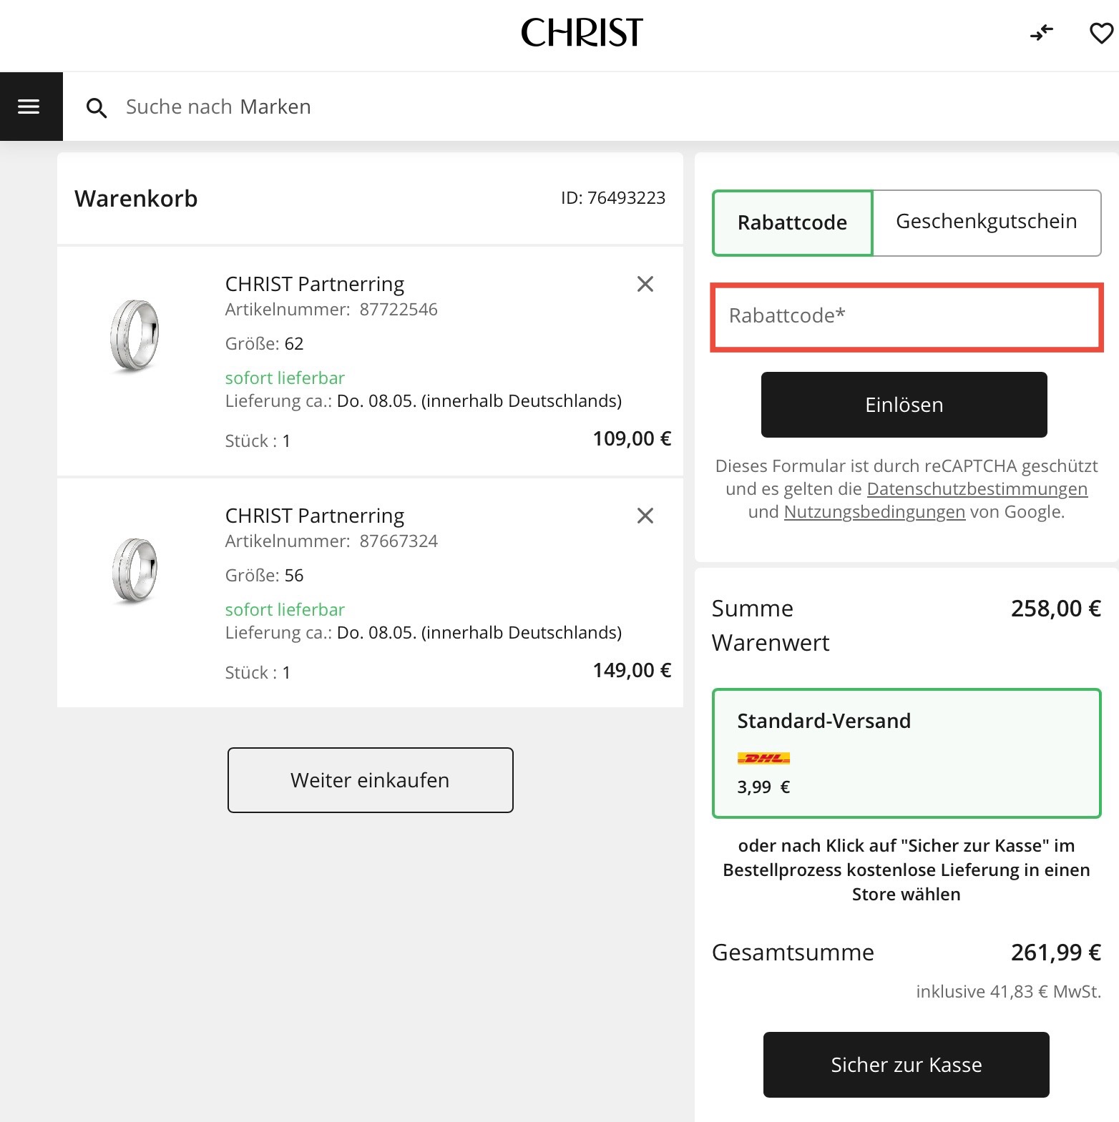Proceed with Sicher zur Kasse checkout
1119x1122 pixels.
pos(906,1064)
